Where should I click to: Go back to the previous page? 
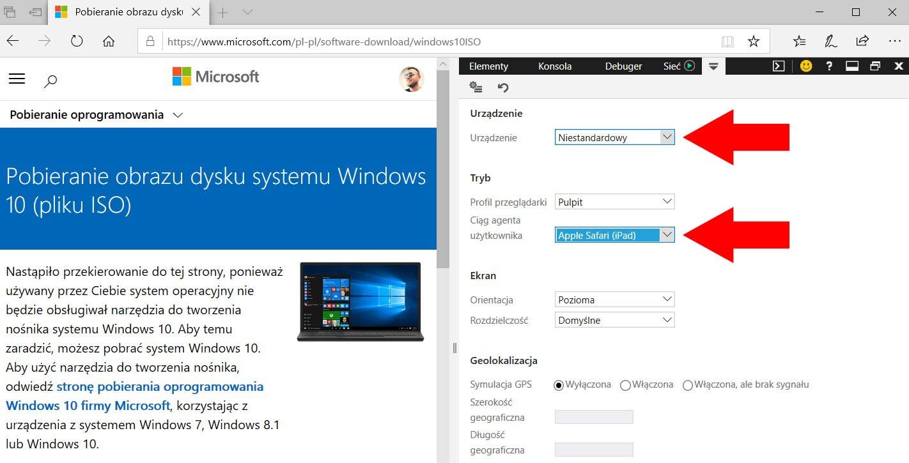point(13,41)
